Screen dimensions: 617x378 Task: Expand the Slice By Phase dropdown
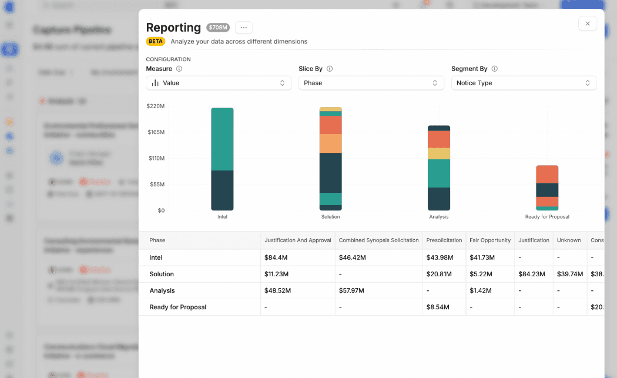click(x=371, y=83)
